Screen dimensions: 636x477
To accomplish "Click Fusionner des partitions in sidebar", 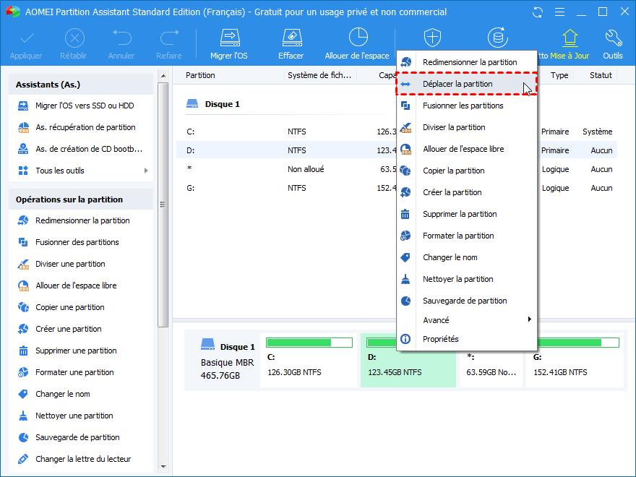I will (81, 243).
